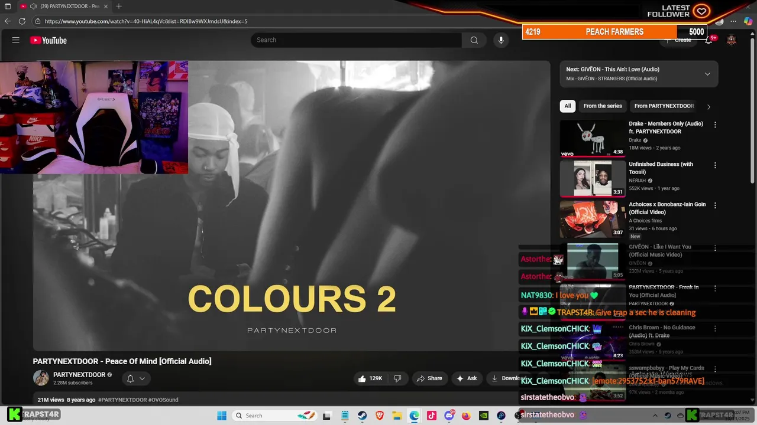The image size is (757, 425).
Task: Show more filter chips with right arrow
Action: (709, 106)
